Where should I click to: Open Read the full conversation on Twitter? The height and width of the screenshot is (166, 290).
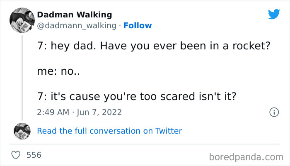tap(109, 131)
